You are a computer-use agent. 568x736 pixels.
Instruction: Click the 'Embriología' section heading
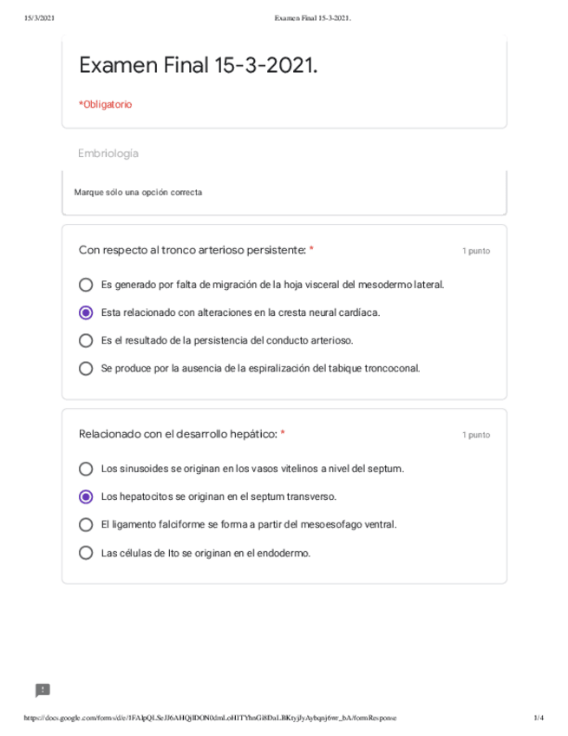[x=108, y=154]
